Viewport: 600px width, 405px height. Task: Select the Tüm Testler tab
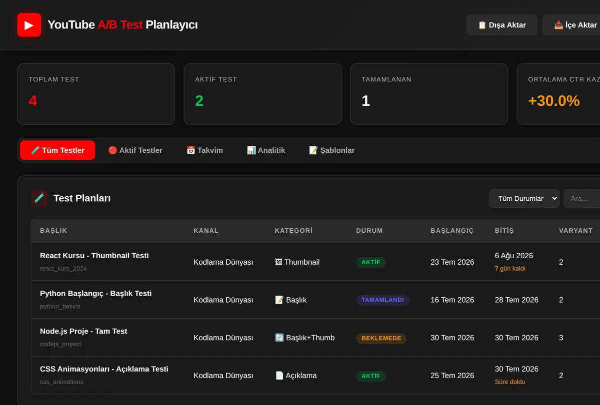point(57,150)
